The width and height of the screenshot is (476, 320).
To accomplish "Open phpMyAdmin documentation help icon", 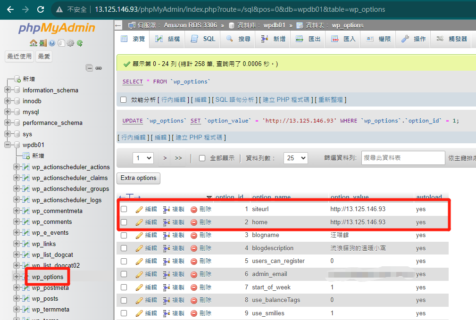I will pos(52,43).
